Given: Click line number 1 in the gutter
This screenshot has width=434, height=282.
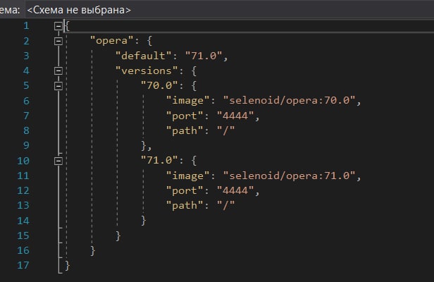Looking at the screenshot, I should (26, 26).
